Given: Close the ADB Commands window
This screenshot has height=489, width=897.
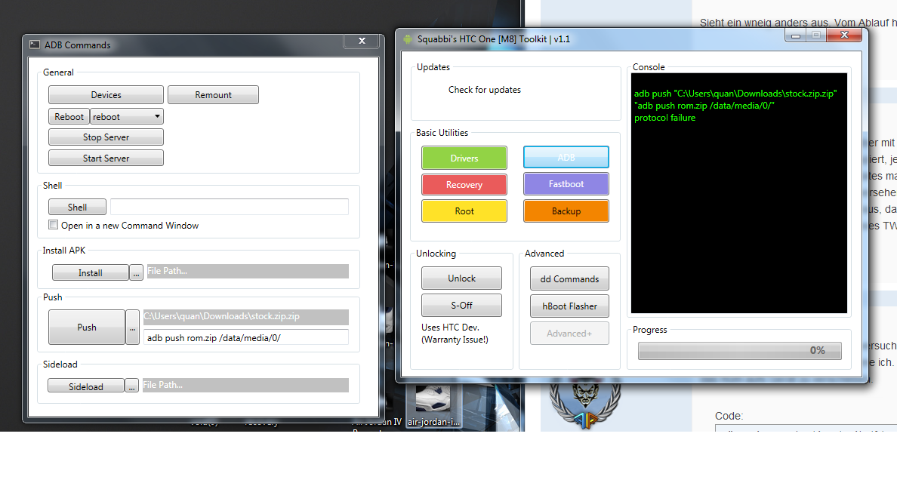Looking at the screenshot, I should pos(361,41).
